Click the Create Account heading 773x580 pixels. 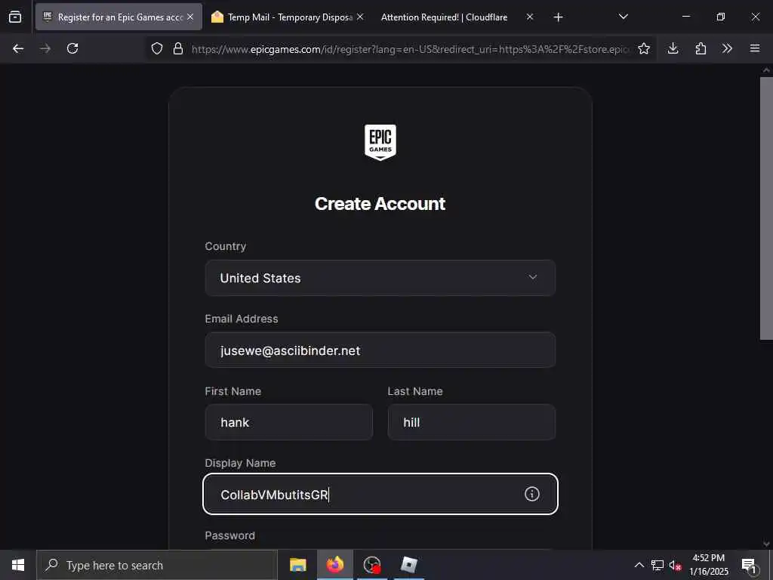(x=380, y=204)
